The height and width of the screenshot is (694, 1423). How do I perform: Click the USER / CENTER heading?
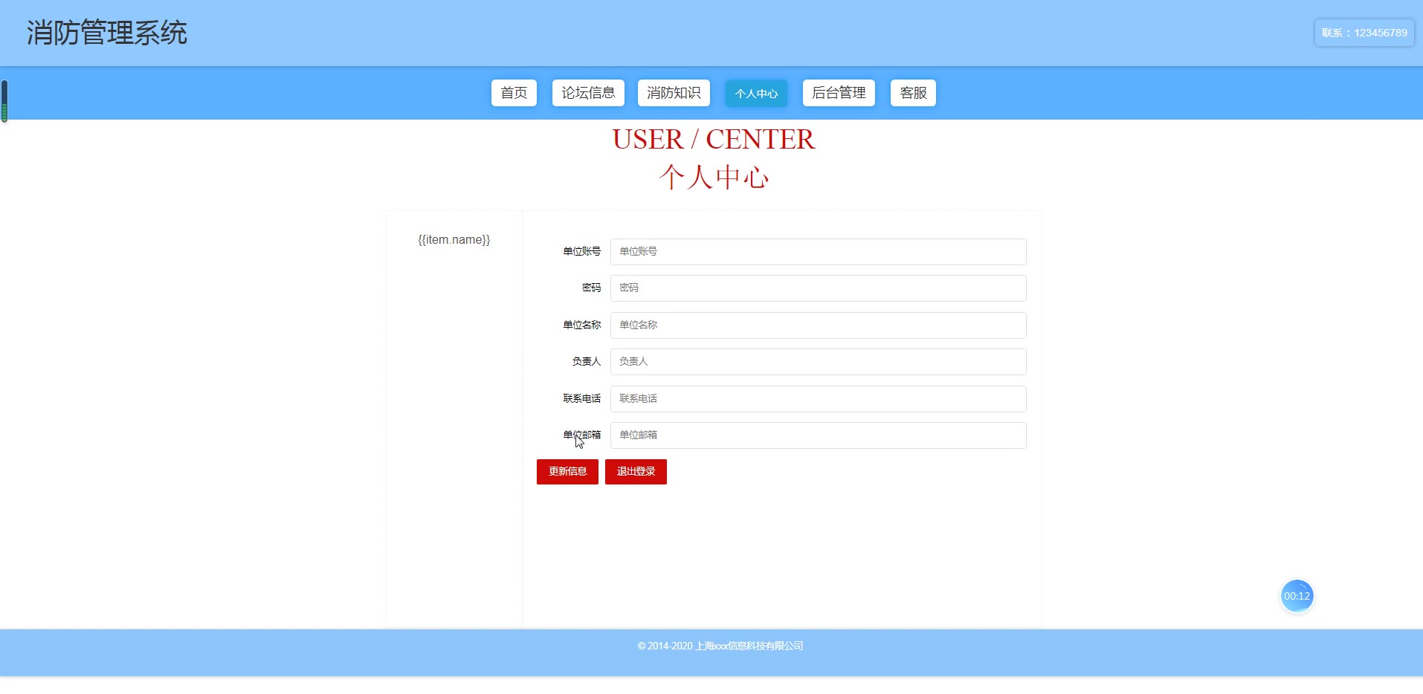point(713,140)
